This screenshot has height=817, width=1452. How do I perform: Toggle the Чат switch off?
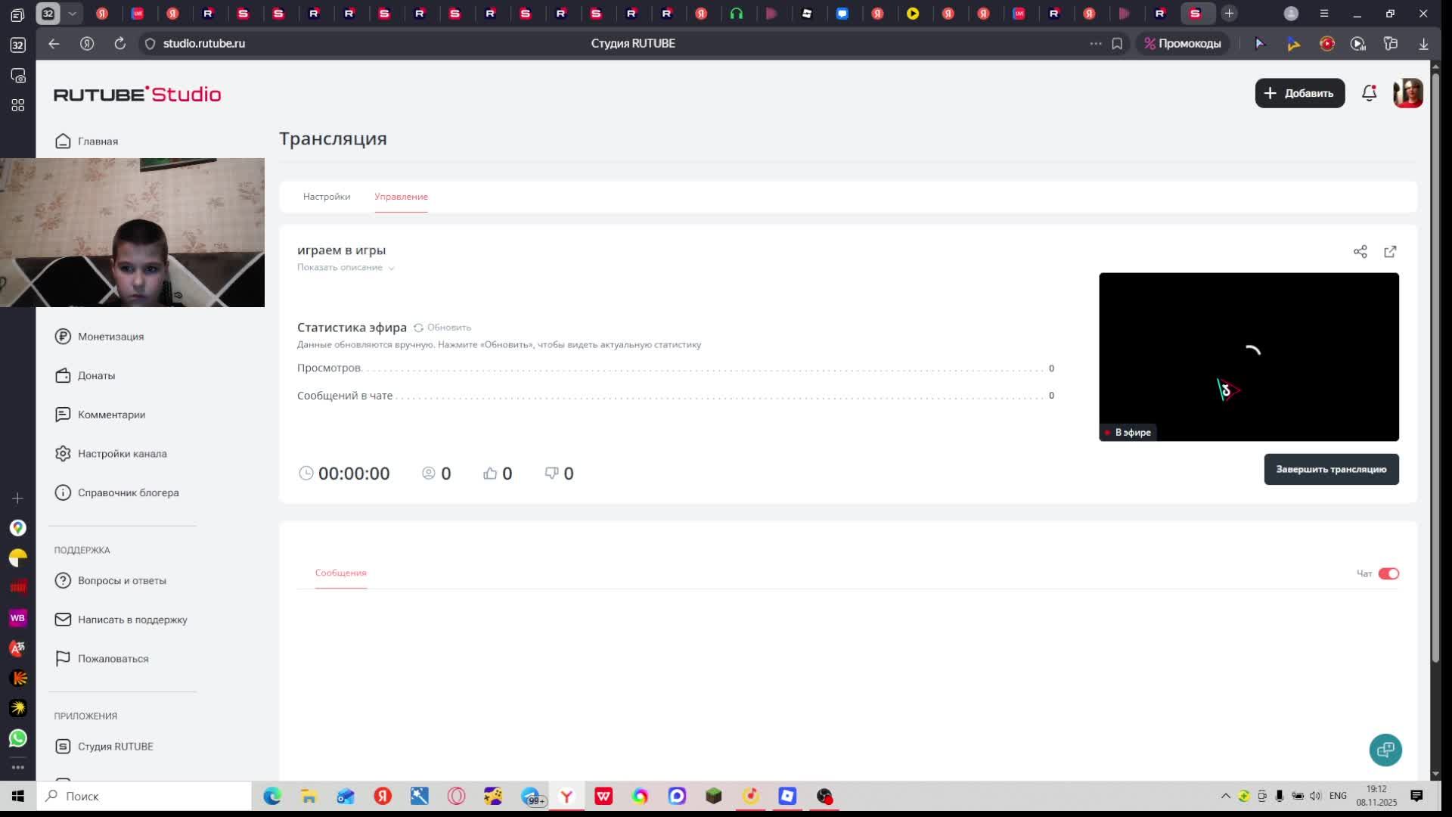pyautogui.click(x=1388, y=573)
